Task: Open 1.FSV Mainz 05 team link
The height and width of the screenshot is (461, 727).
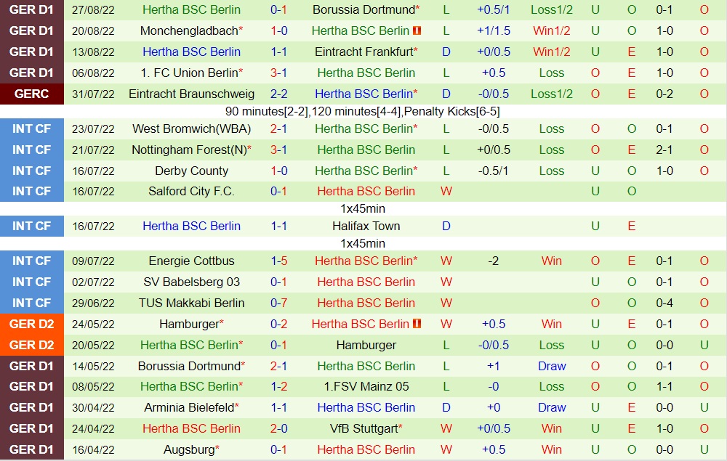Action: [366, 386]
